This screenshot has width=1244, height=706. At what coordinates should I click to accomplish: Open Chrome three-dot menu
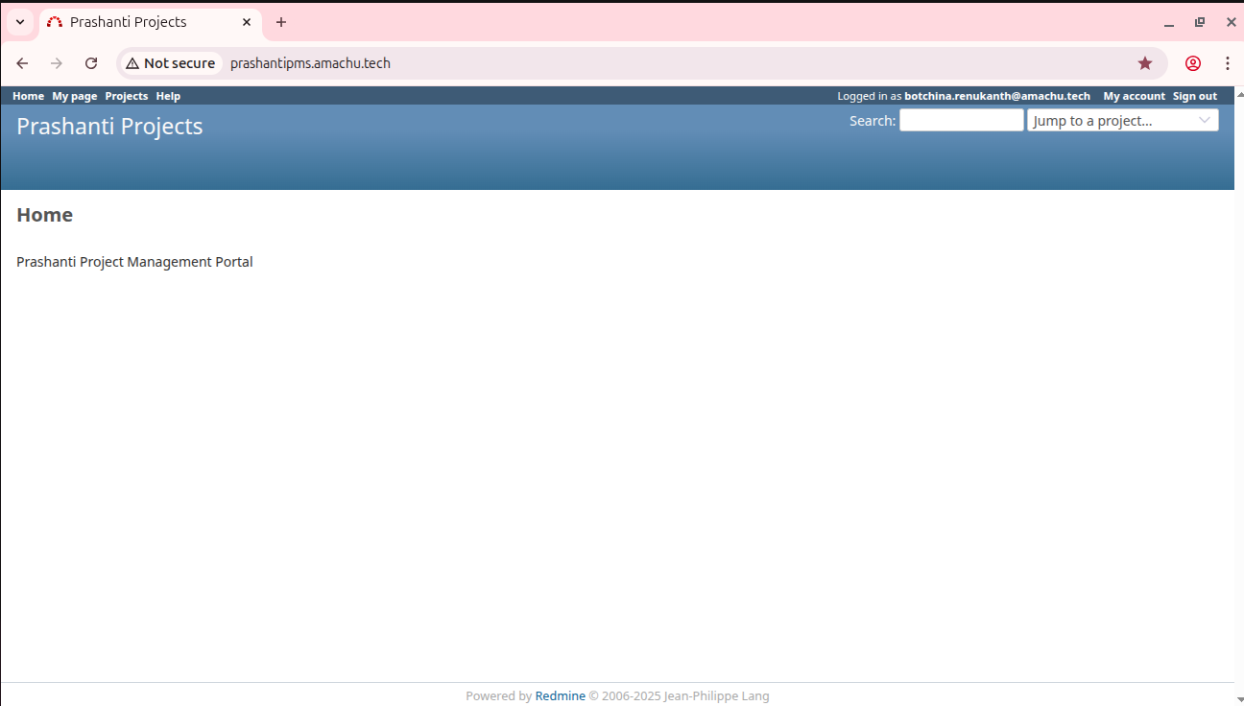tap(1228, 63)
